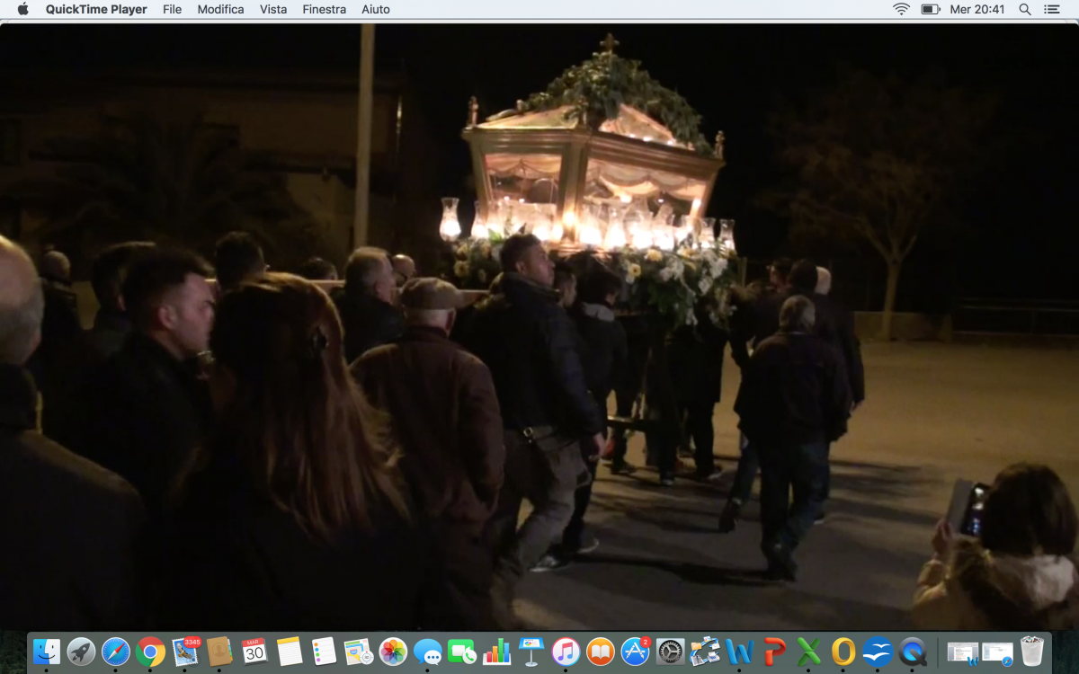
Task: Launch Microsoft Word from the Dock
Action: pos(739,652)
